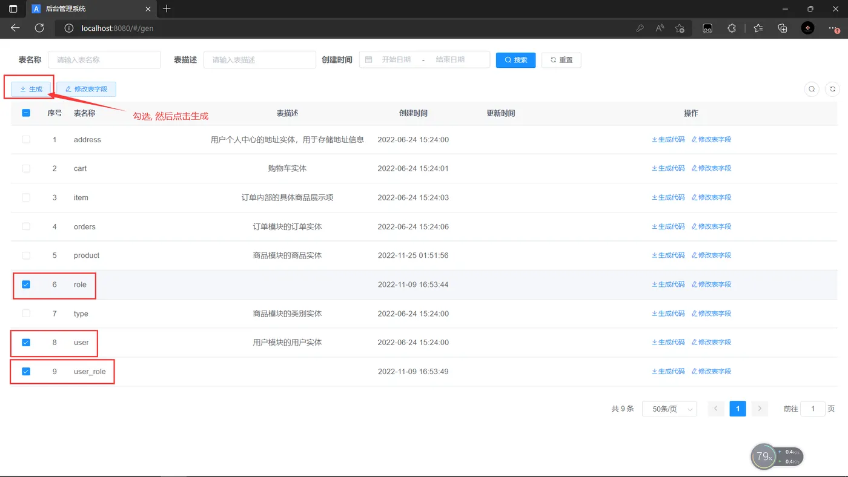The width and height of the screenshot is (848, 477).
Task: Click the 创建时间 column header
Action: point(413,113)
